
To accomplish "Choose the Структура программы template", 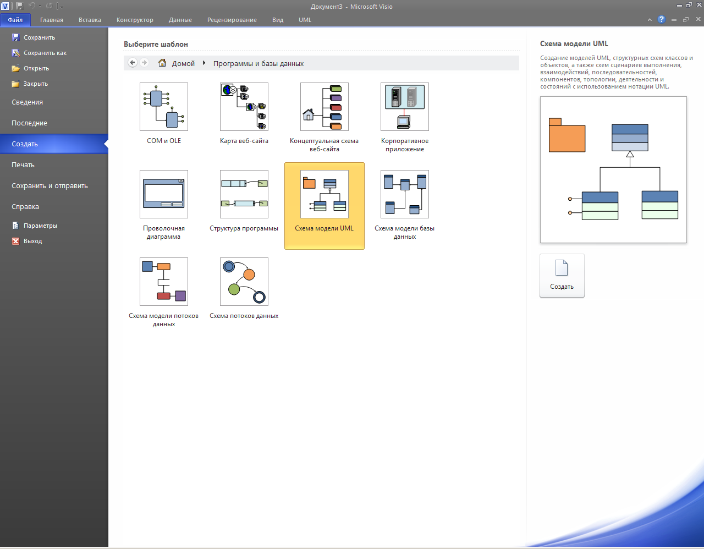I will coord(244,201).
